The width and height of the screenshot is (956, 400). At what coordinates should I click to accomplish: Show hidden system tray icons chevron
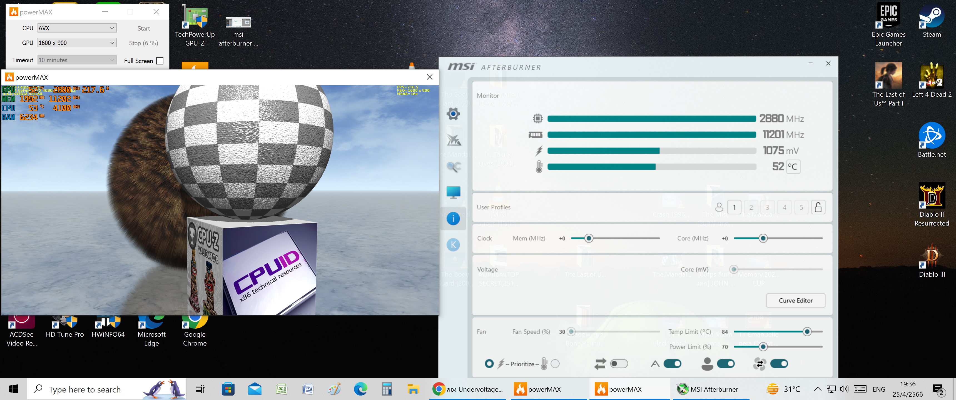click(x=817, y=389)
